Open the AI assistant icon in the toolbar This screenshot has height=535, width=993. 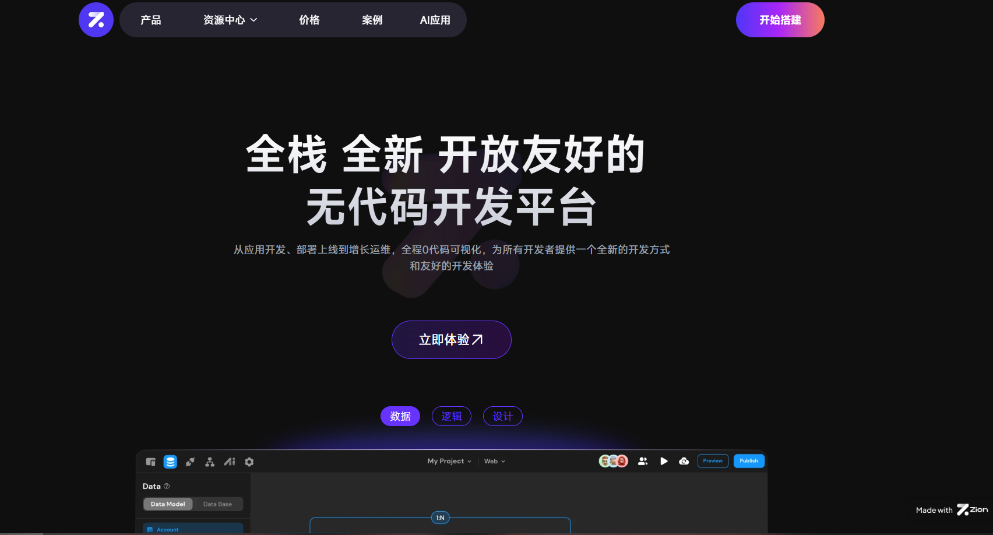coord(229,461)
